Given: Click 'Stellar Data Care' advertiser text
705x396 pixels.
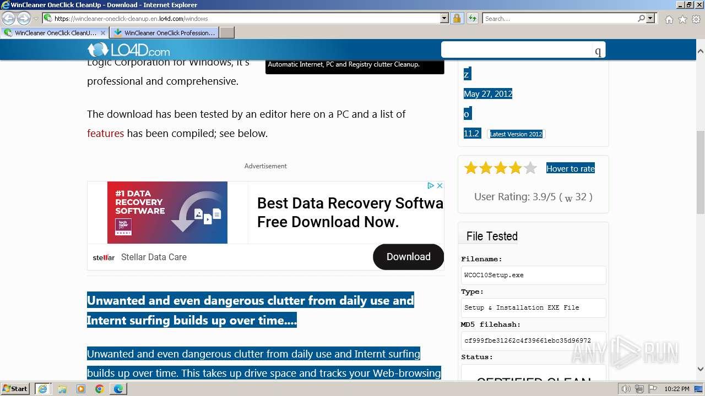Looking at the screenshot, I should 154,257.
